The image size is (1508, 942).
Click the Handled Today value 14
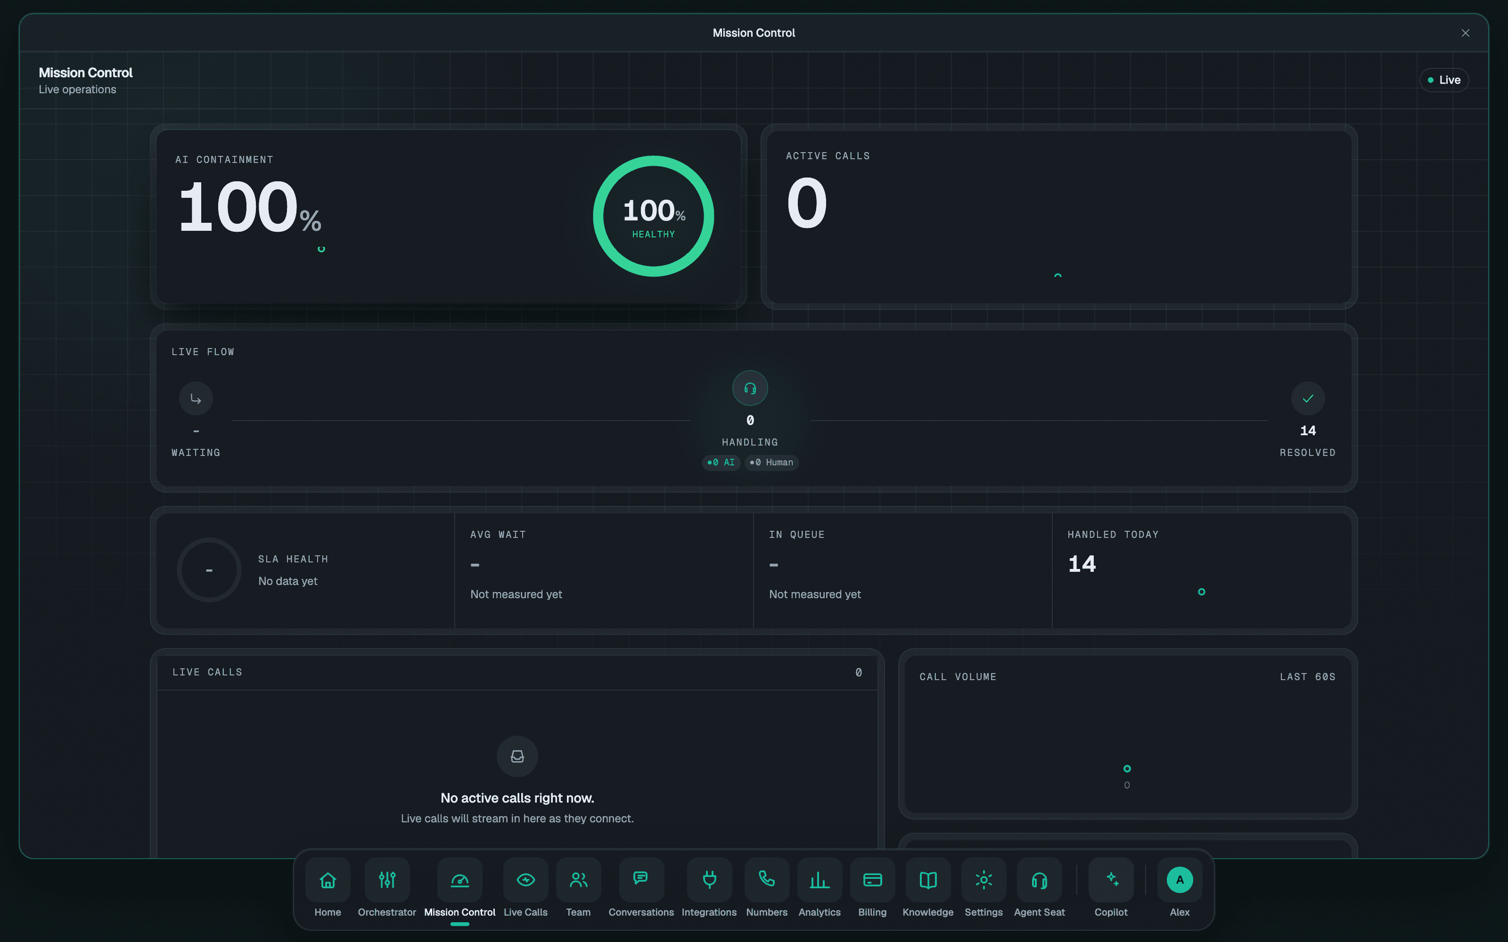[1082, 564]
